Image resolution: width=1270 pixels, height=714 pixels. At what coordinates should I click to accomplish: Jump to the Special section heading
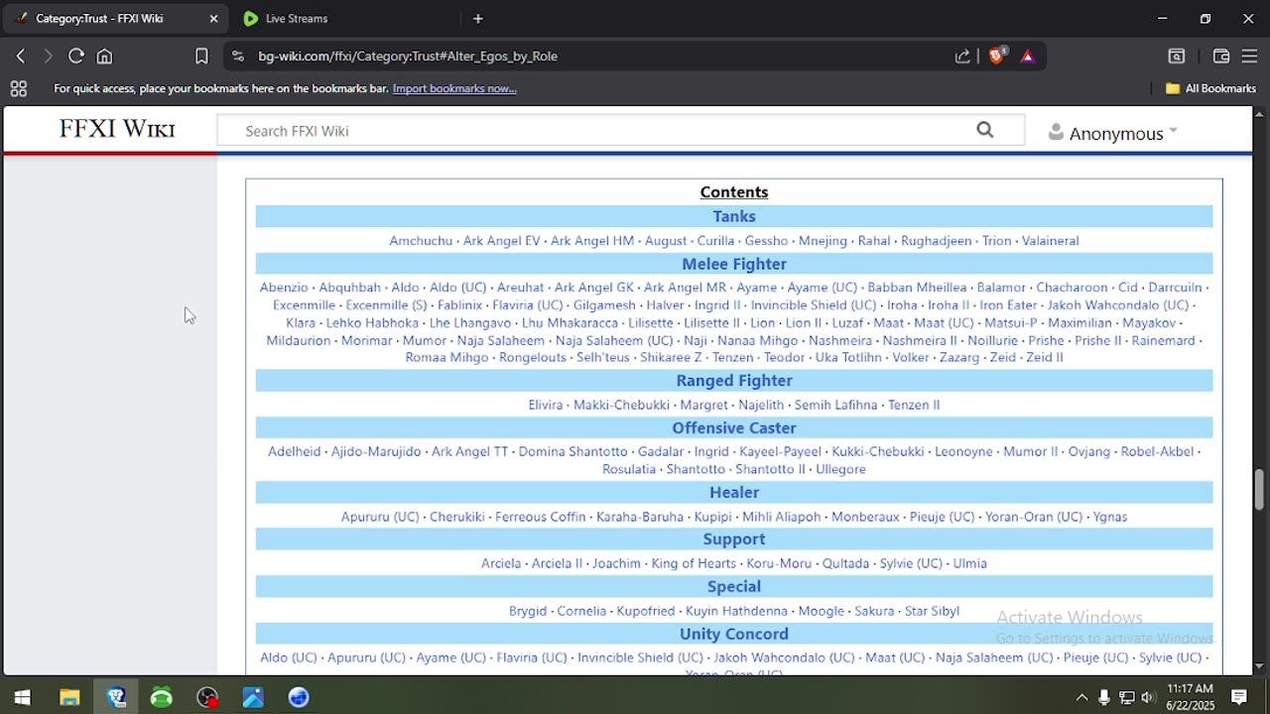(x=734, y=587)
